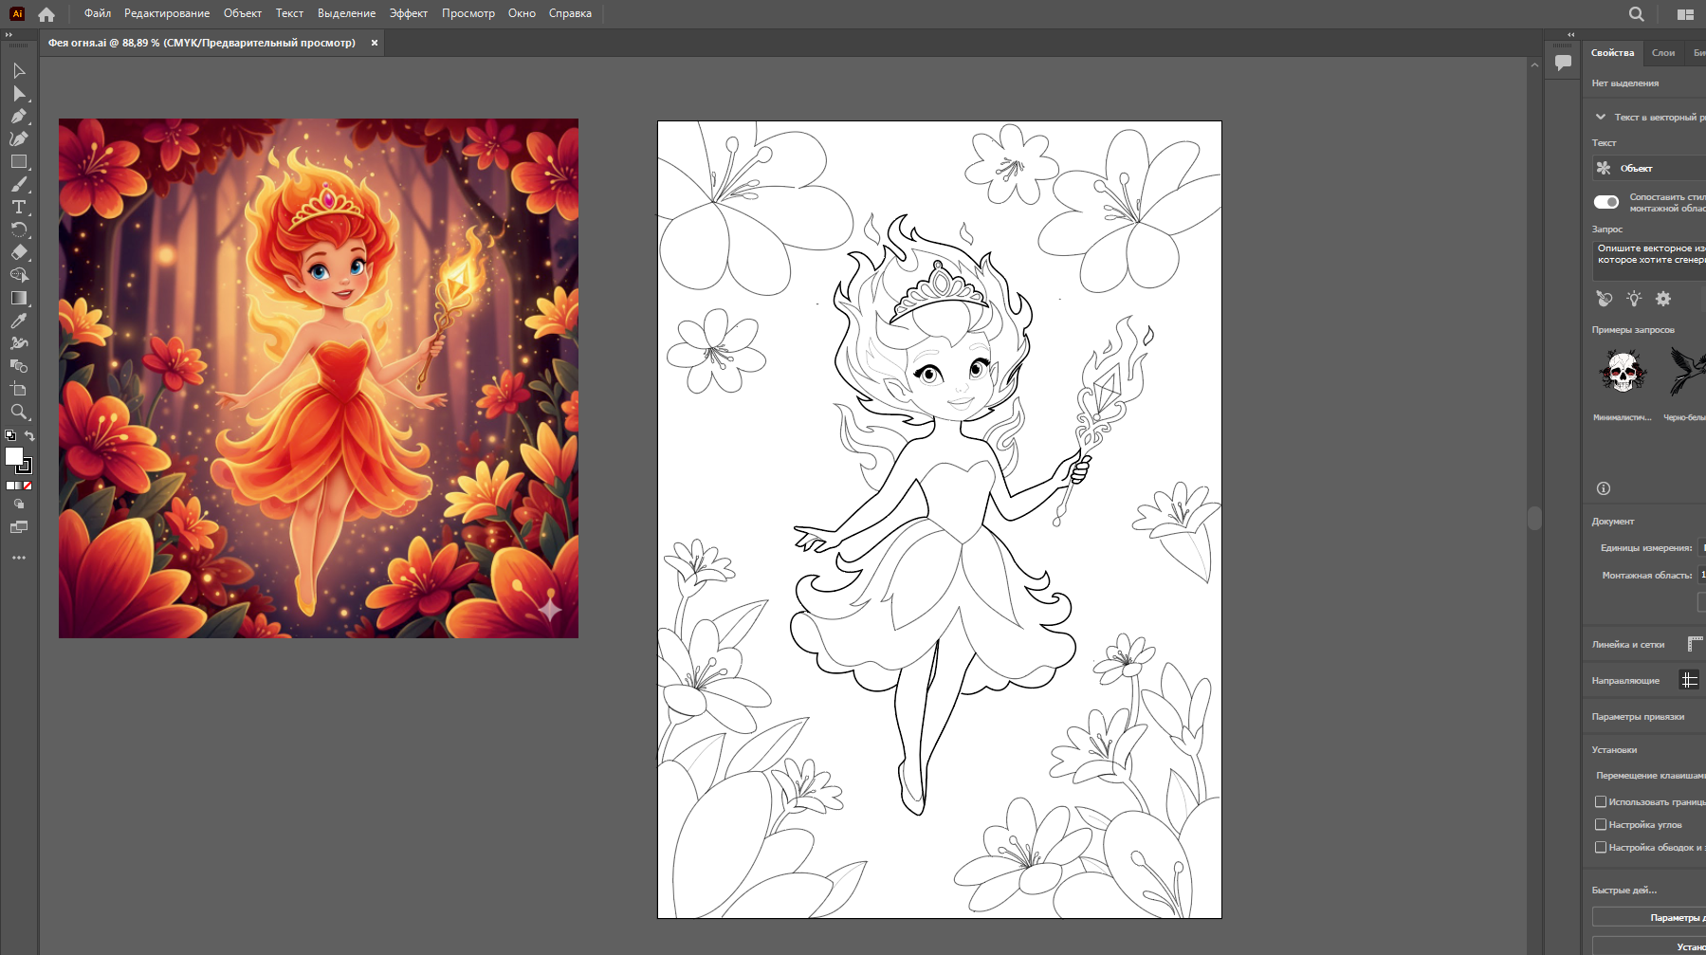1706x955 pixels.
Task: Change the screen mode
Action: tap(19, 527)
